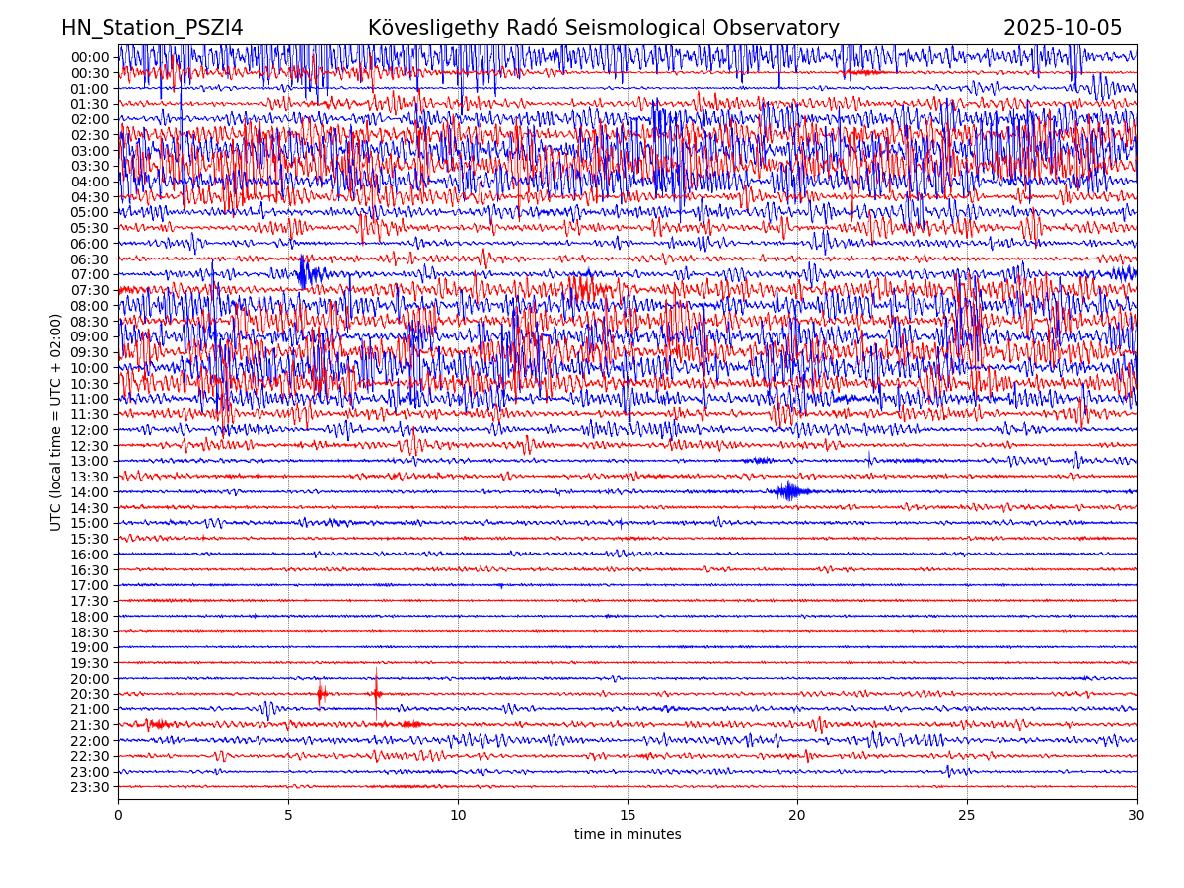Select the 14:00 row time label
The width and height of the screenshot is (1184, 888).
[x=89, y=492]
